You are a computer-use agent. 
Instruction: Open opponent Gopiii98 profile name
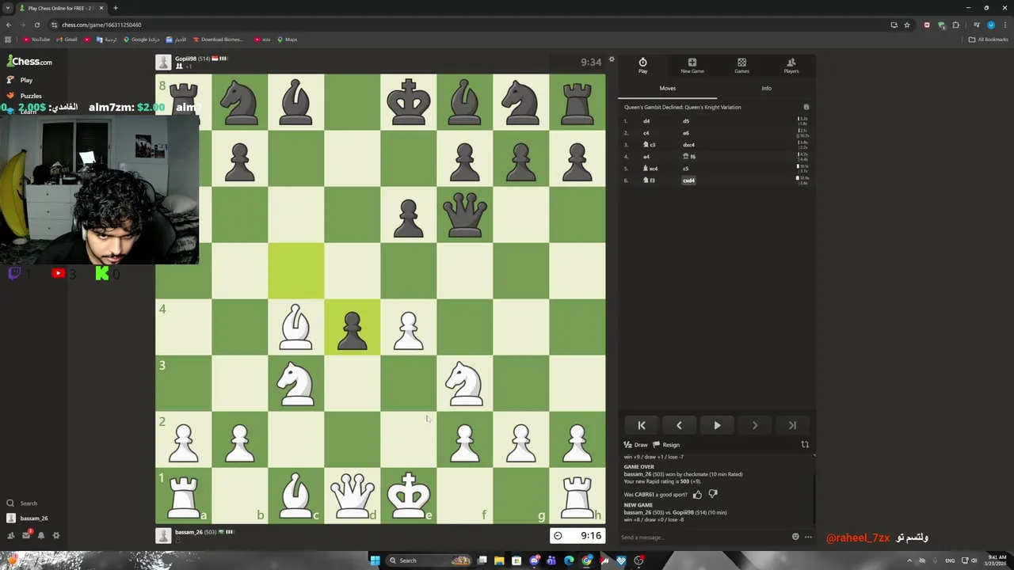[185, 59]
